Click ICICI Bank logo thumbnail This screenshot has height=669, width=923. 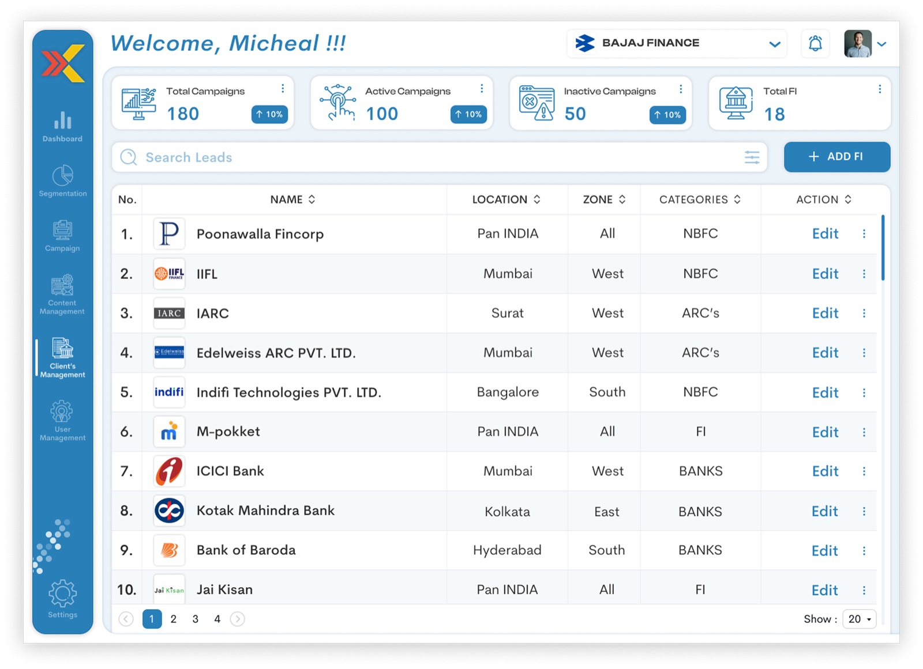coord(169,471)
